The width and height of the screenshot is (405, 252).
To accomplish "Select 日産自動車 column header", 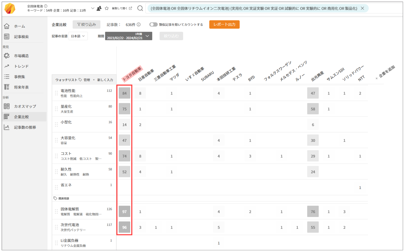I will (x=146, y=75).
